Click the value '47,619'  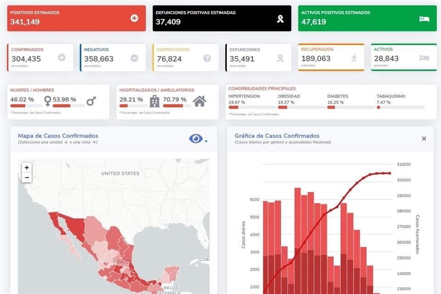tap(314, 22)
